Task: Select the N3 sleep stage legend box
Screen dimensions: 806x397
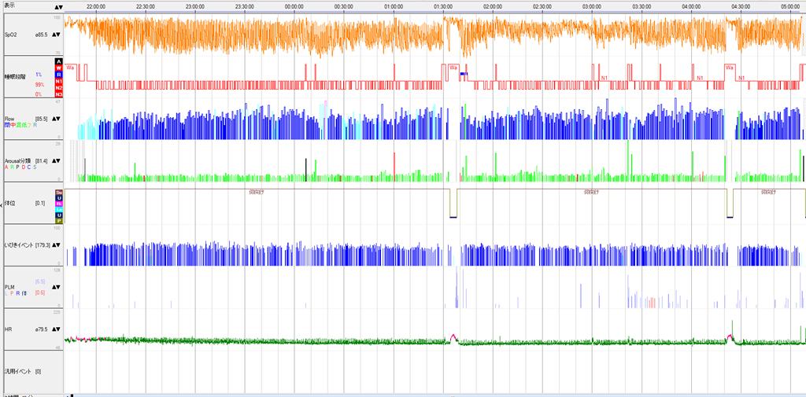Action: pos(58,94)
